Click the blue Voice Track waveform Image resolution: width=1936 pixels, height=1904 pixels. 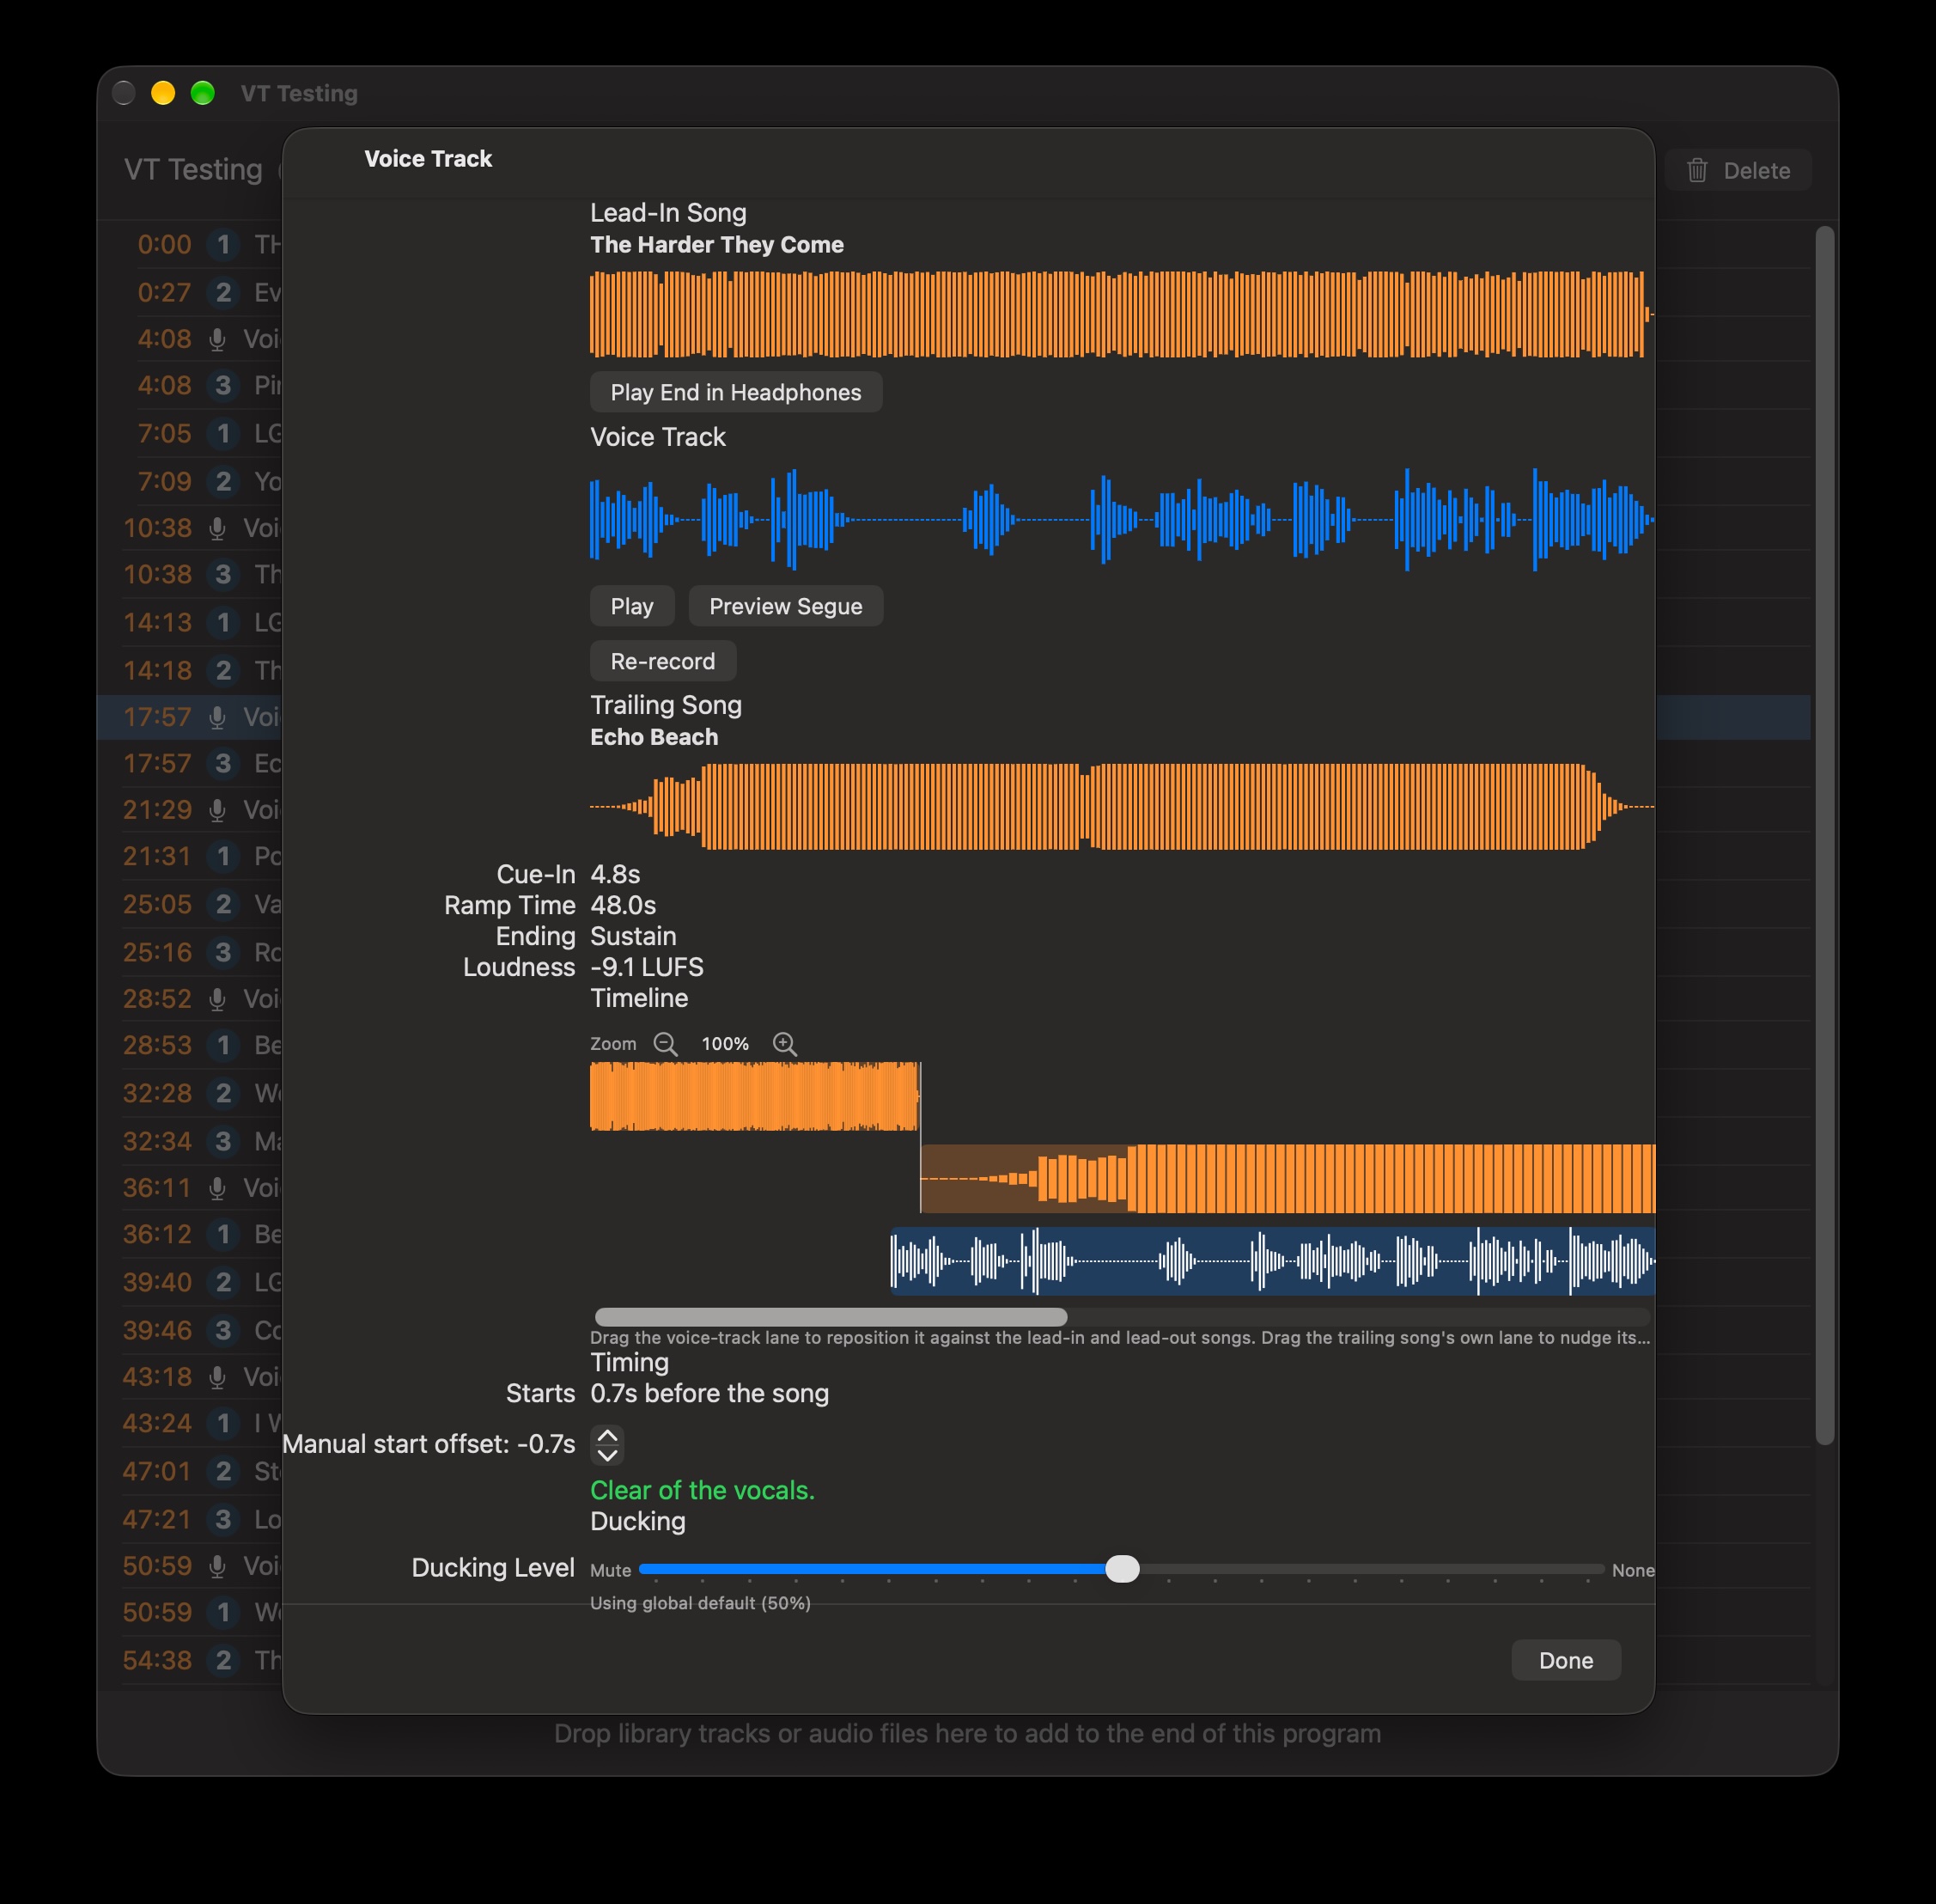coord(1122,519)
